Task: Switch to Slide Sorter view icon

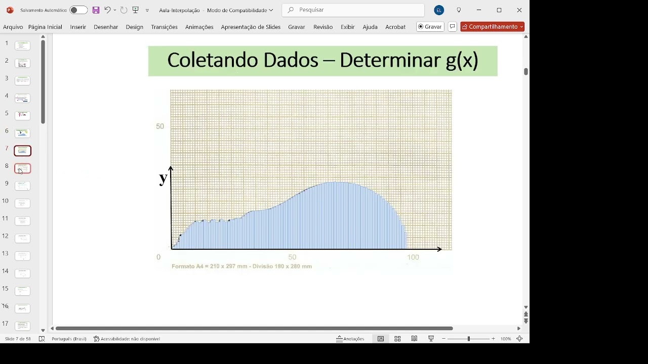Action: pyautogui.click(x=397, y=339)
